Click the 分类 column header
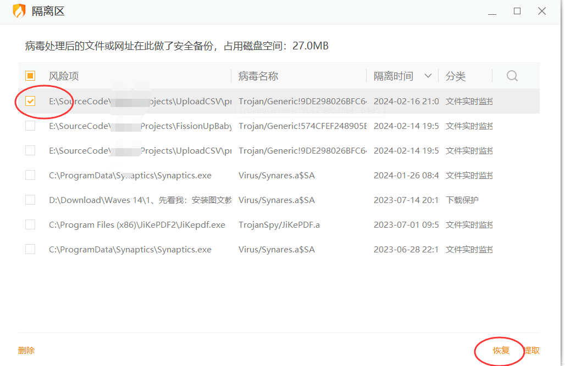Image resolution: width=565 pixels, height=366 pixels. pyautogui.click(x=456, y=76)
